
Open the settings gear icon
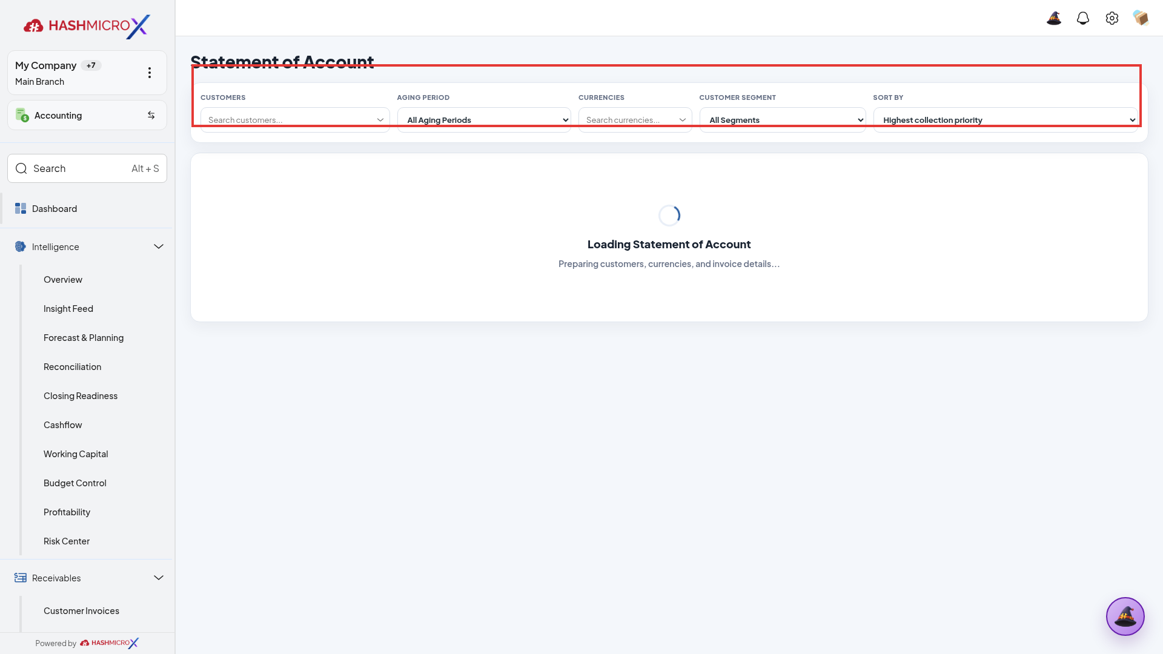point(1112,18)
